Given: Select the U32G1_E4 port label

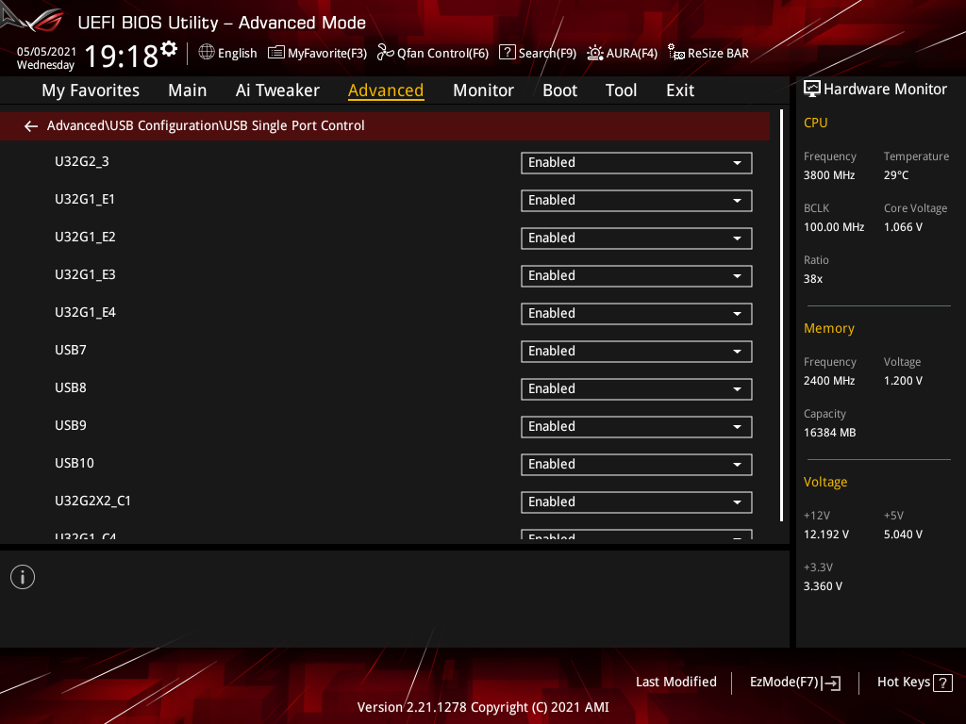Looking at the screenshot, I should [85, 312].
